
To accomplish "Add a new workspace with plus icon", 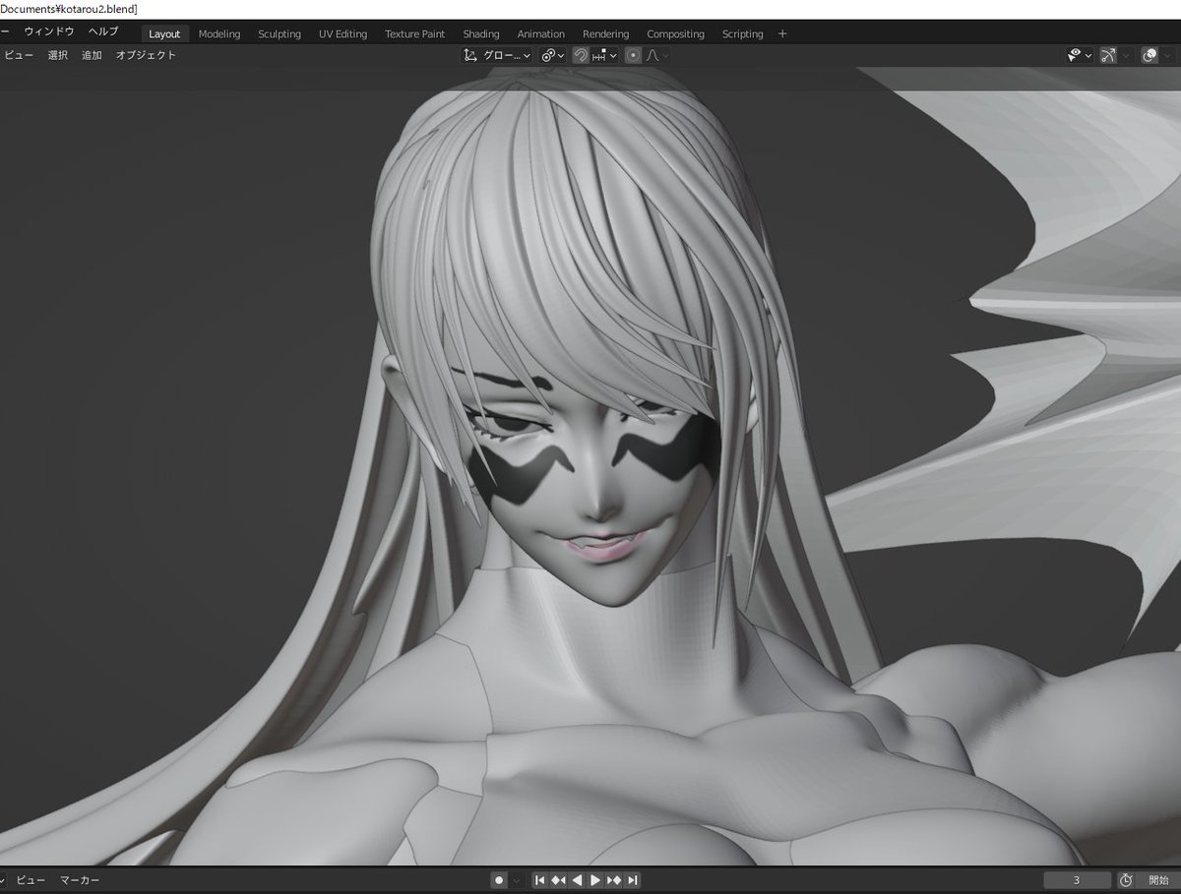I will 782,33.
